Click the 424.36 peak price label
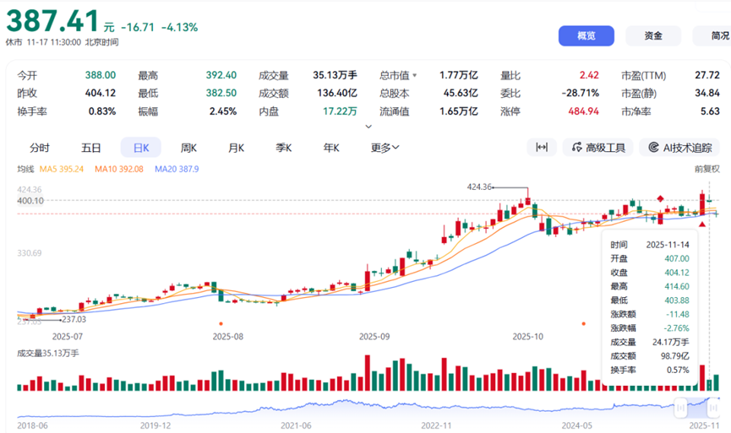The width and height of the screenshot is (731, 433). pos(479,187)
